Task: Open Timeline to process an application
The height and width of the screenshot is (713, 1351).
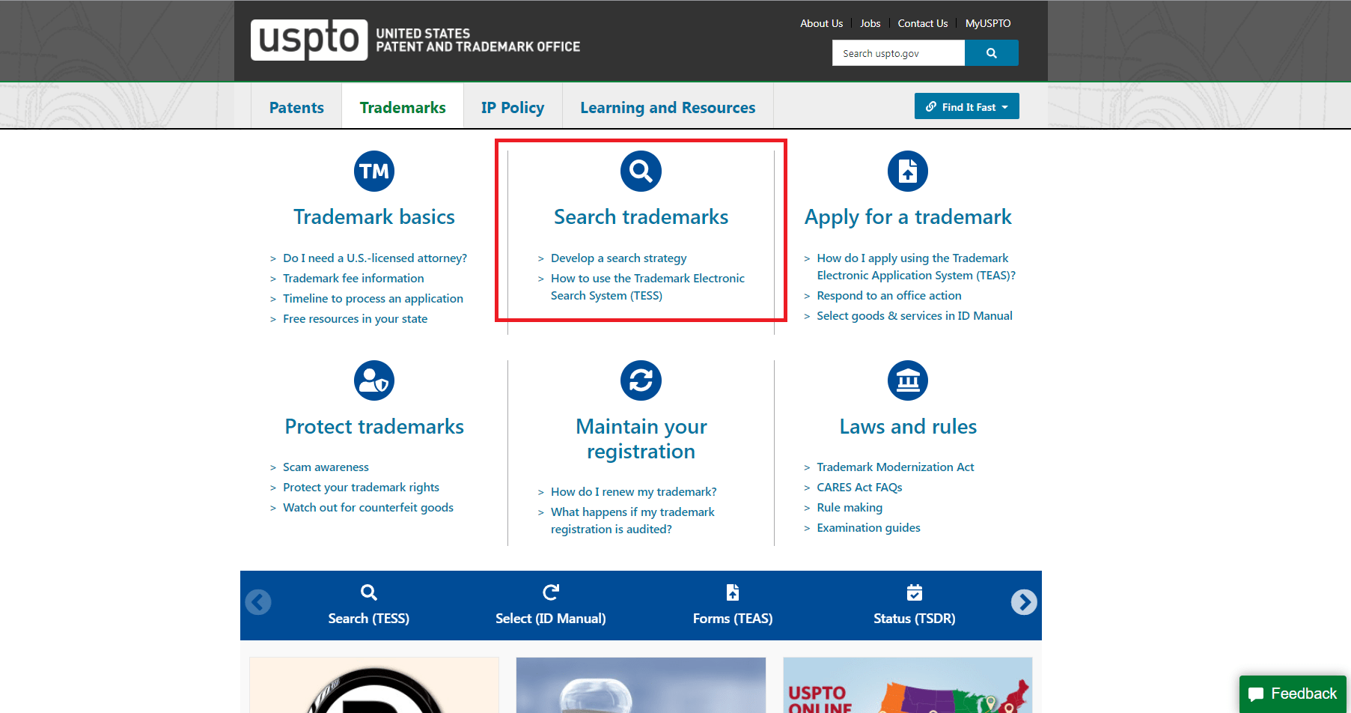Action: coord(373,299)
